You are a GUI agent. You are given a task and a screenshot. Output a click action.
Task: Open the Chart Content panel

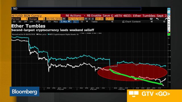(x=131, y=22)
